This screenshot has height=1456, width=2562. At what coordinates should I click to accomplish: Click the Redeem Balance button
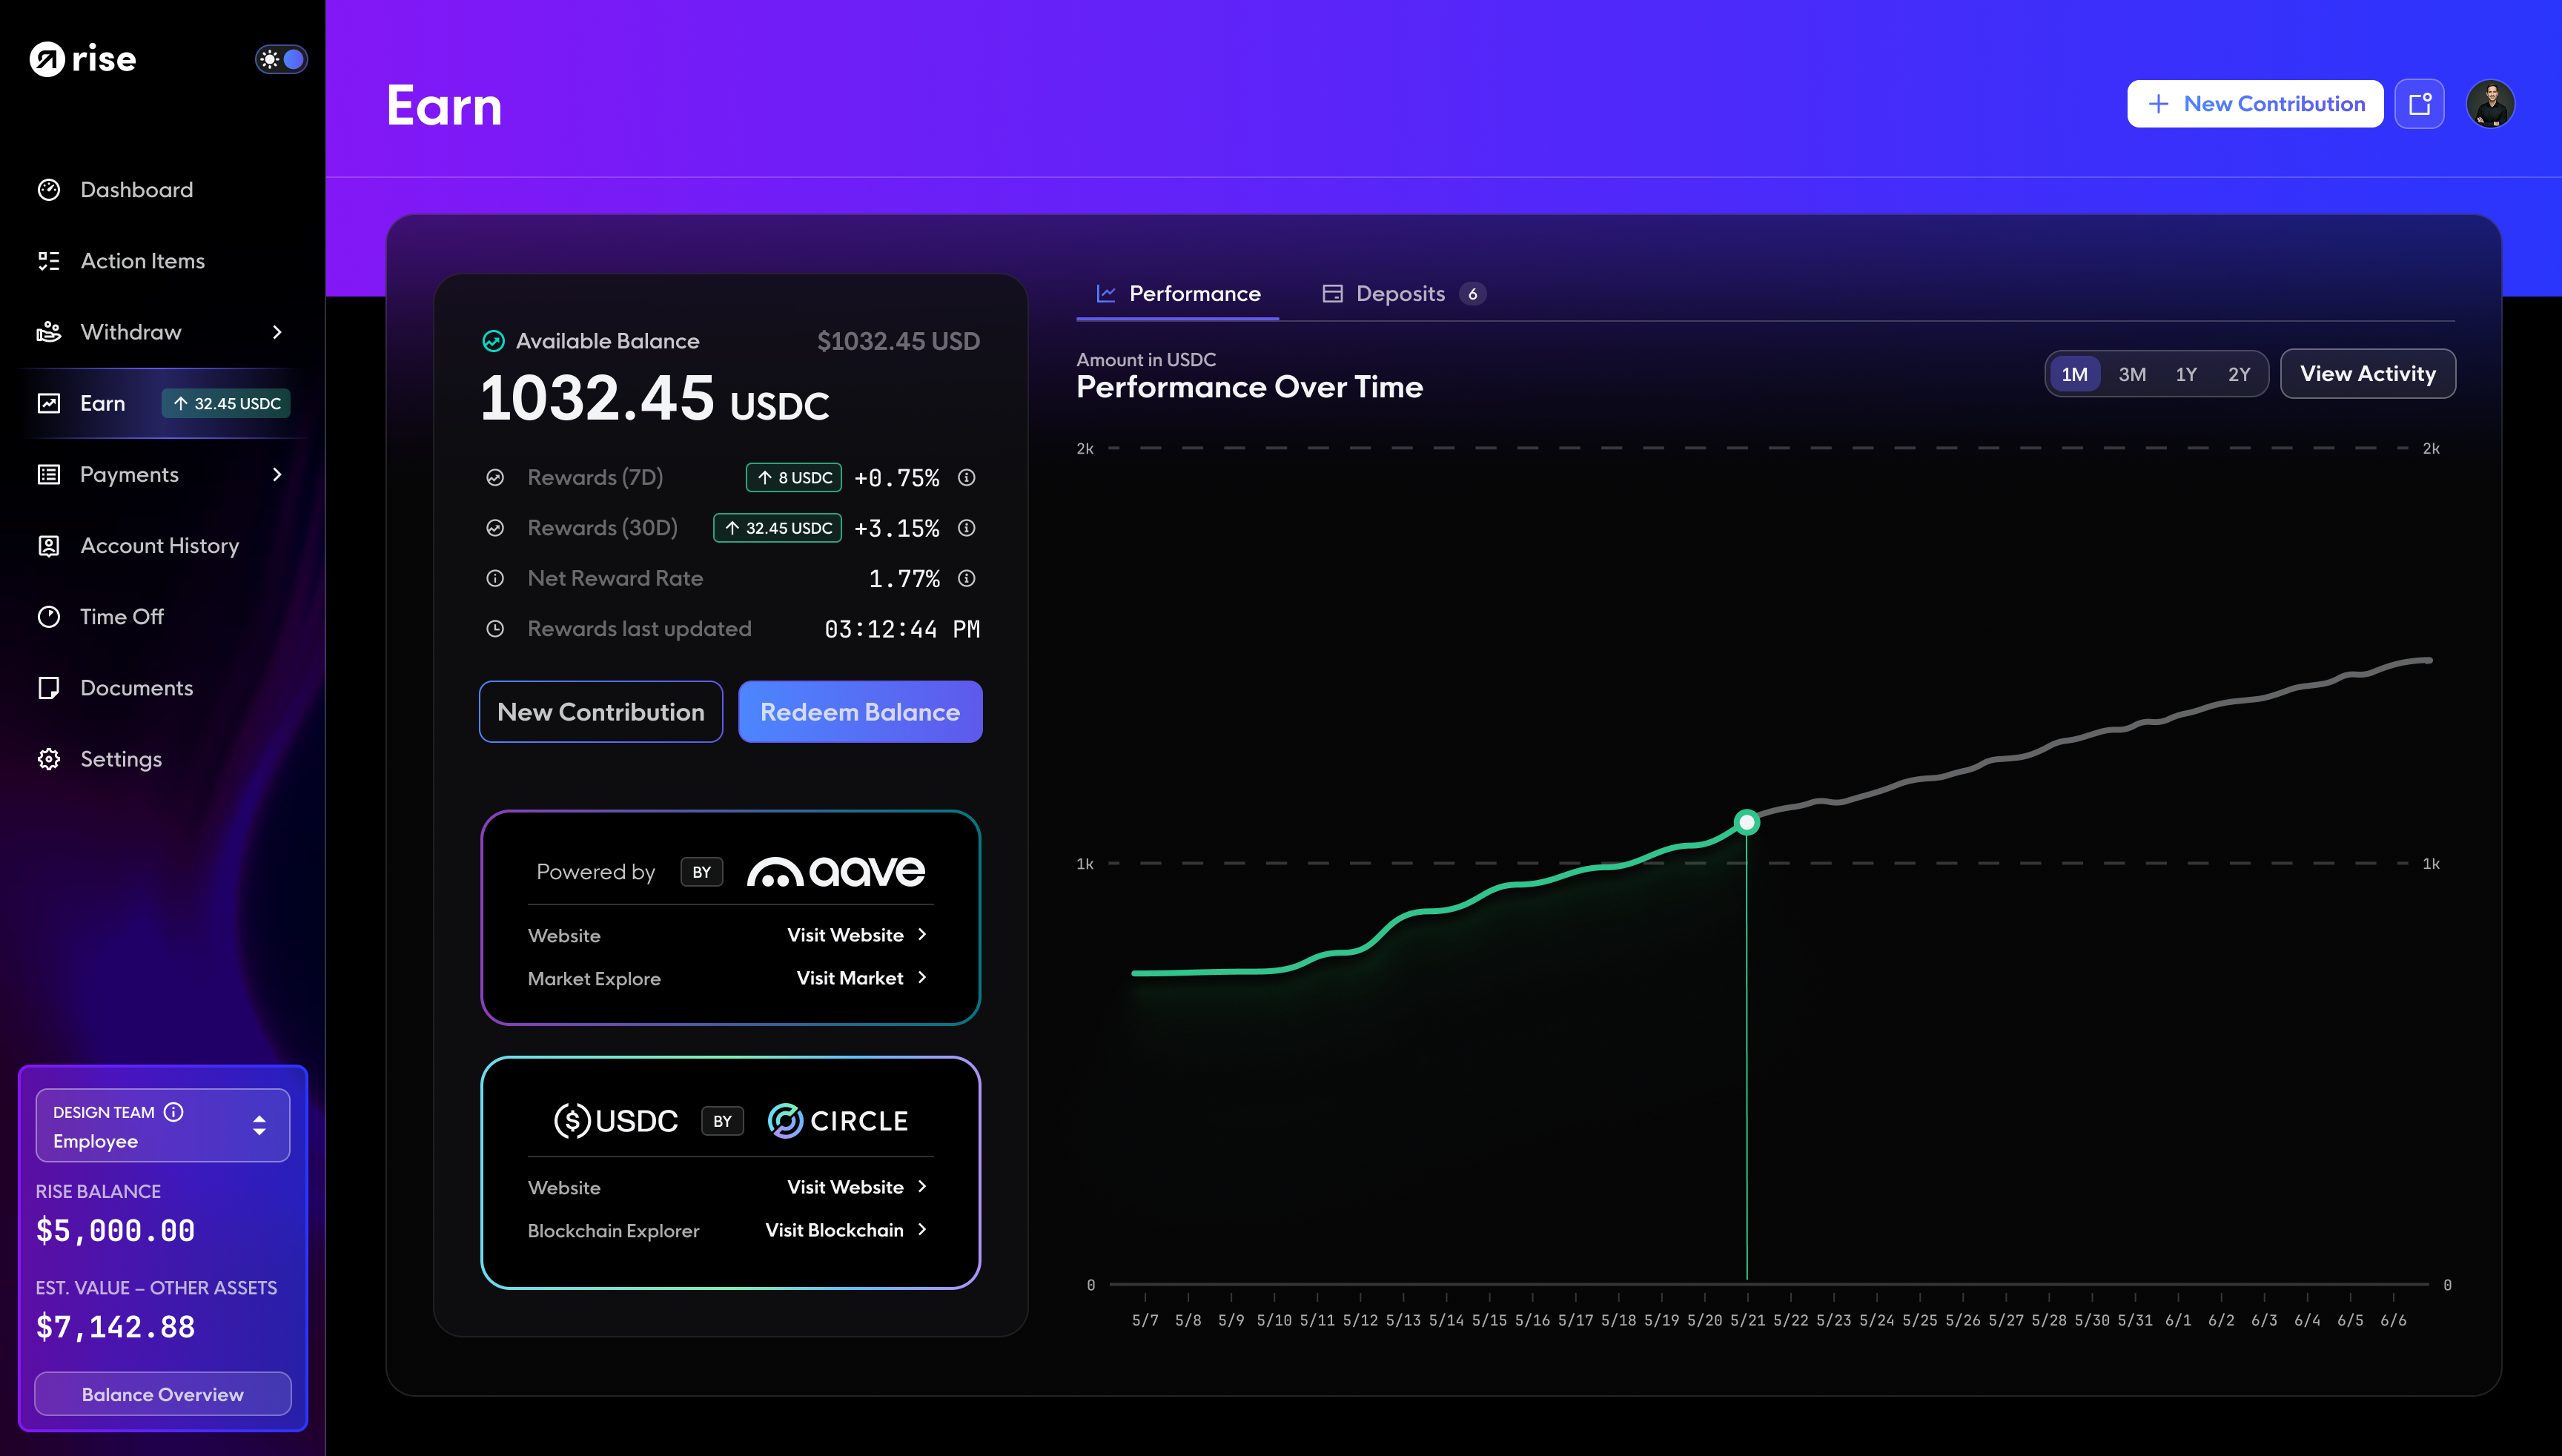click(859, 711)
